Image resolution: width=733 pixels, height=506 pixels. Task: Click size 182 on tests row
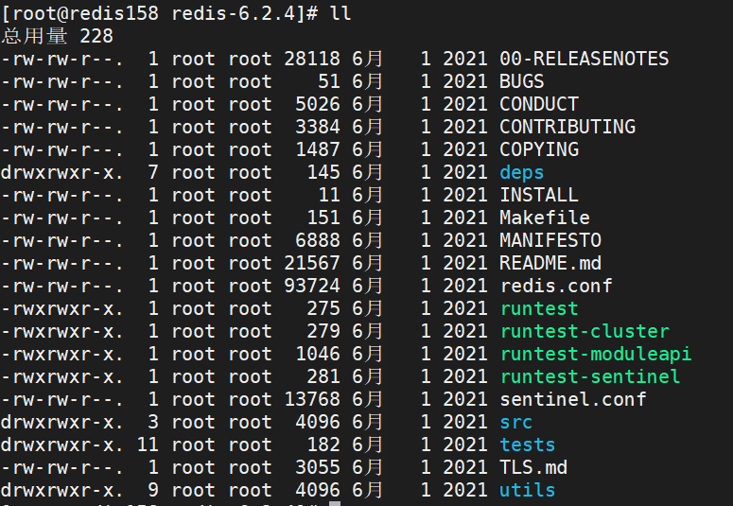pyautogui.click(x=323, y=445)
